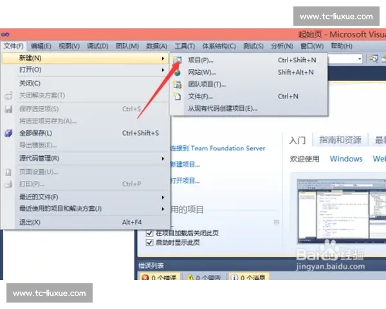Choose 团队项目(T)... from the submenu
The width and height of the screenshot is (386, 309).
click(248, 84)
